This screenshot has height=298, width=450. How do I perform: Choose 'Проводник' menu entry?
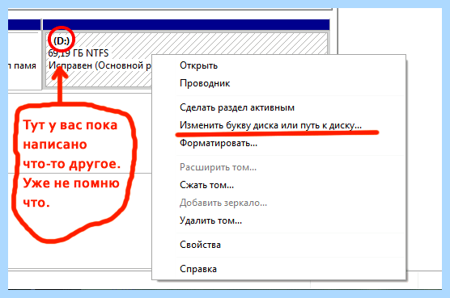[x=278, y=83]
